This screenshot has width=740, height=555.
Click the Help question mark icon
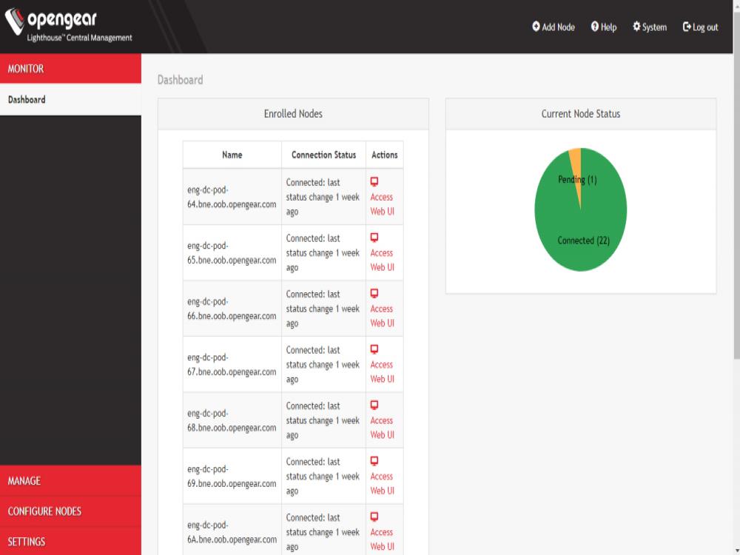click(x=595, y=27)
